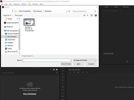The width and height of the screenshot is (134, 100).
Task: Select the Track Select Forward tool
Action: 63,70
